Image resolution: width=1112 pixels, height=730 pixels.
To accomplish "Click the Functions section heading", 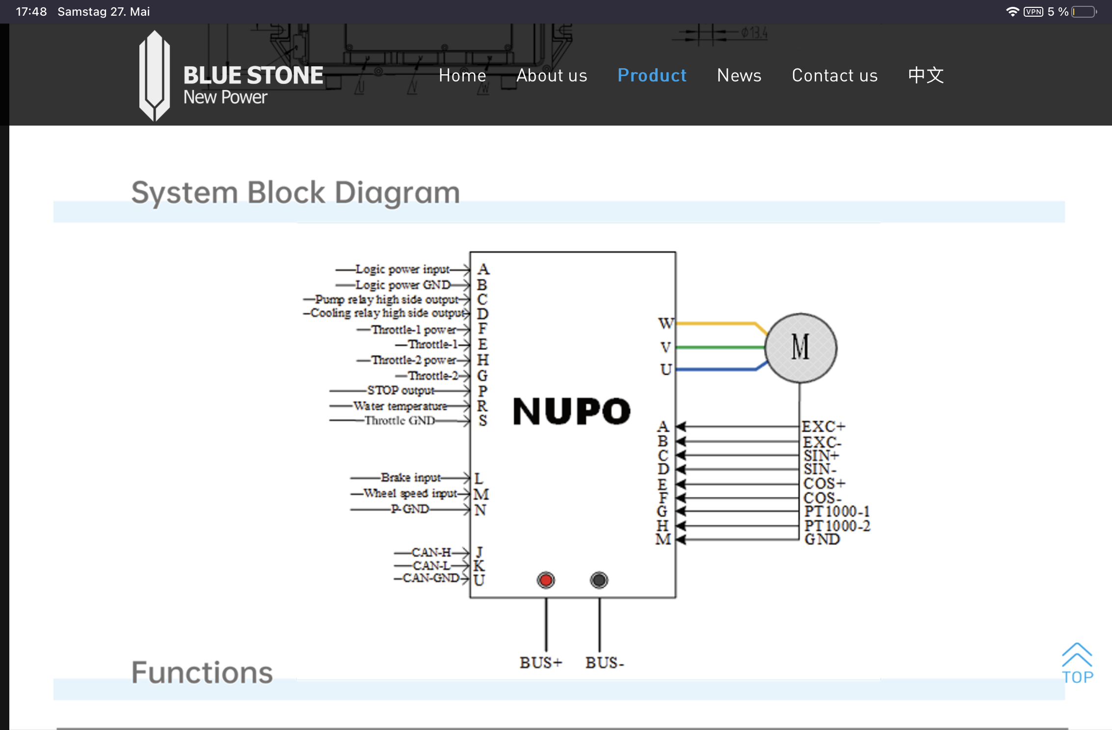I will pyautogui.click(x=202, y=672).
